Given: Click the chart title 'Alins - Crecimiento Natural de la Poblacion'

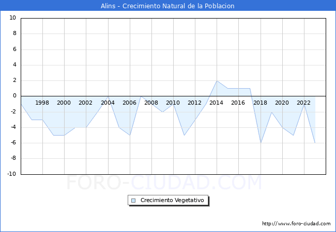Looking at the screenshot, I should pyautogui.click(x=167, y=6).
